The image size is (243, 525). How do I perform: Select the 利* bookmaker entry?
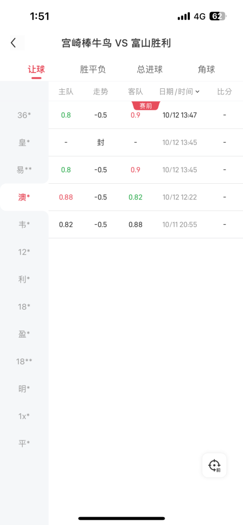pos(24,280)
